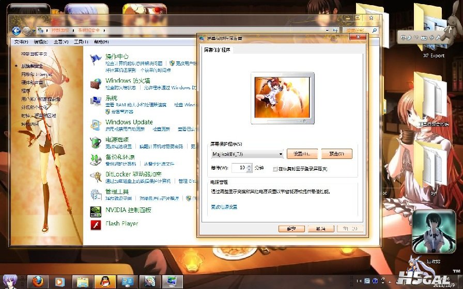Expand the recent pages dropdown next to forward arrow

coord(34,30)
